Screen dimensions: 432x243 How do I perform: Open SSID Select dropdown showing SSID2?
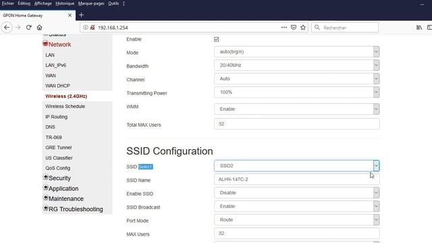point(297,166)
